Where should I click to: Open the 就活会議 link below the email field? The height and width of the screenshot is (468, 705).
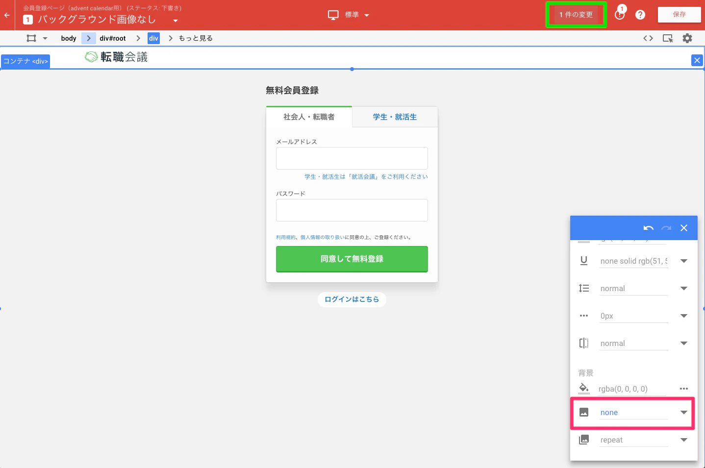tap(366, 177)
